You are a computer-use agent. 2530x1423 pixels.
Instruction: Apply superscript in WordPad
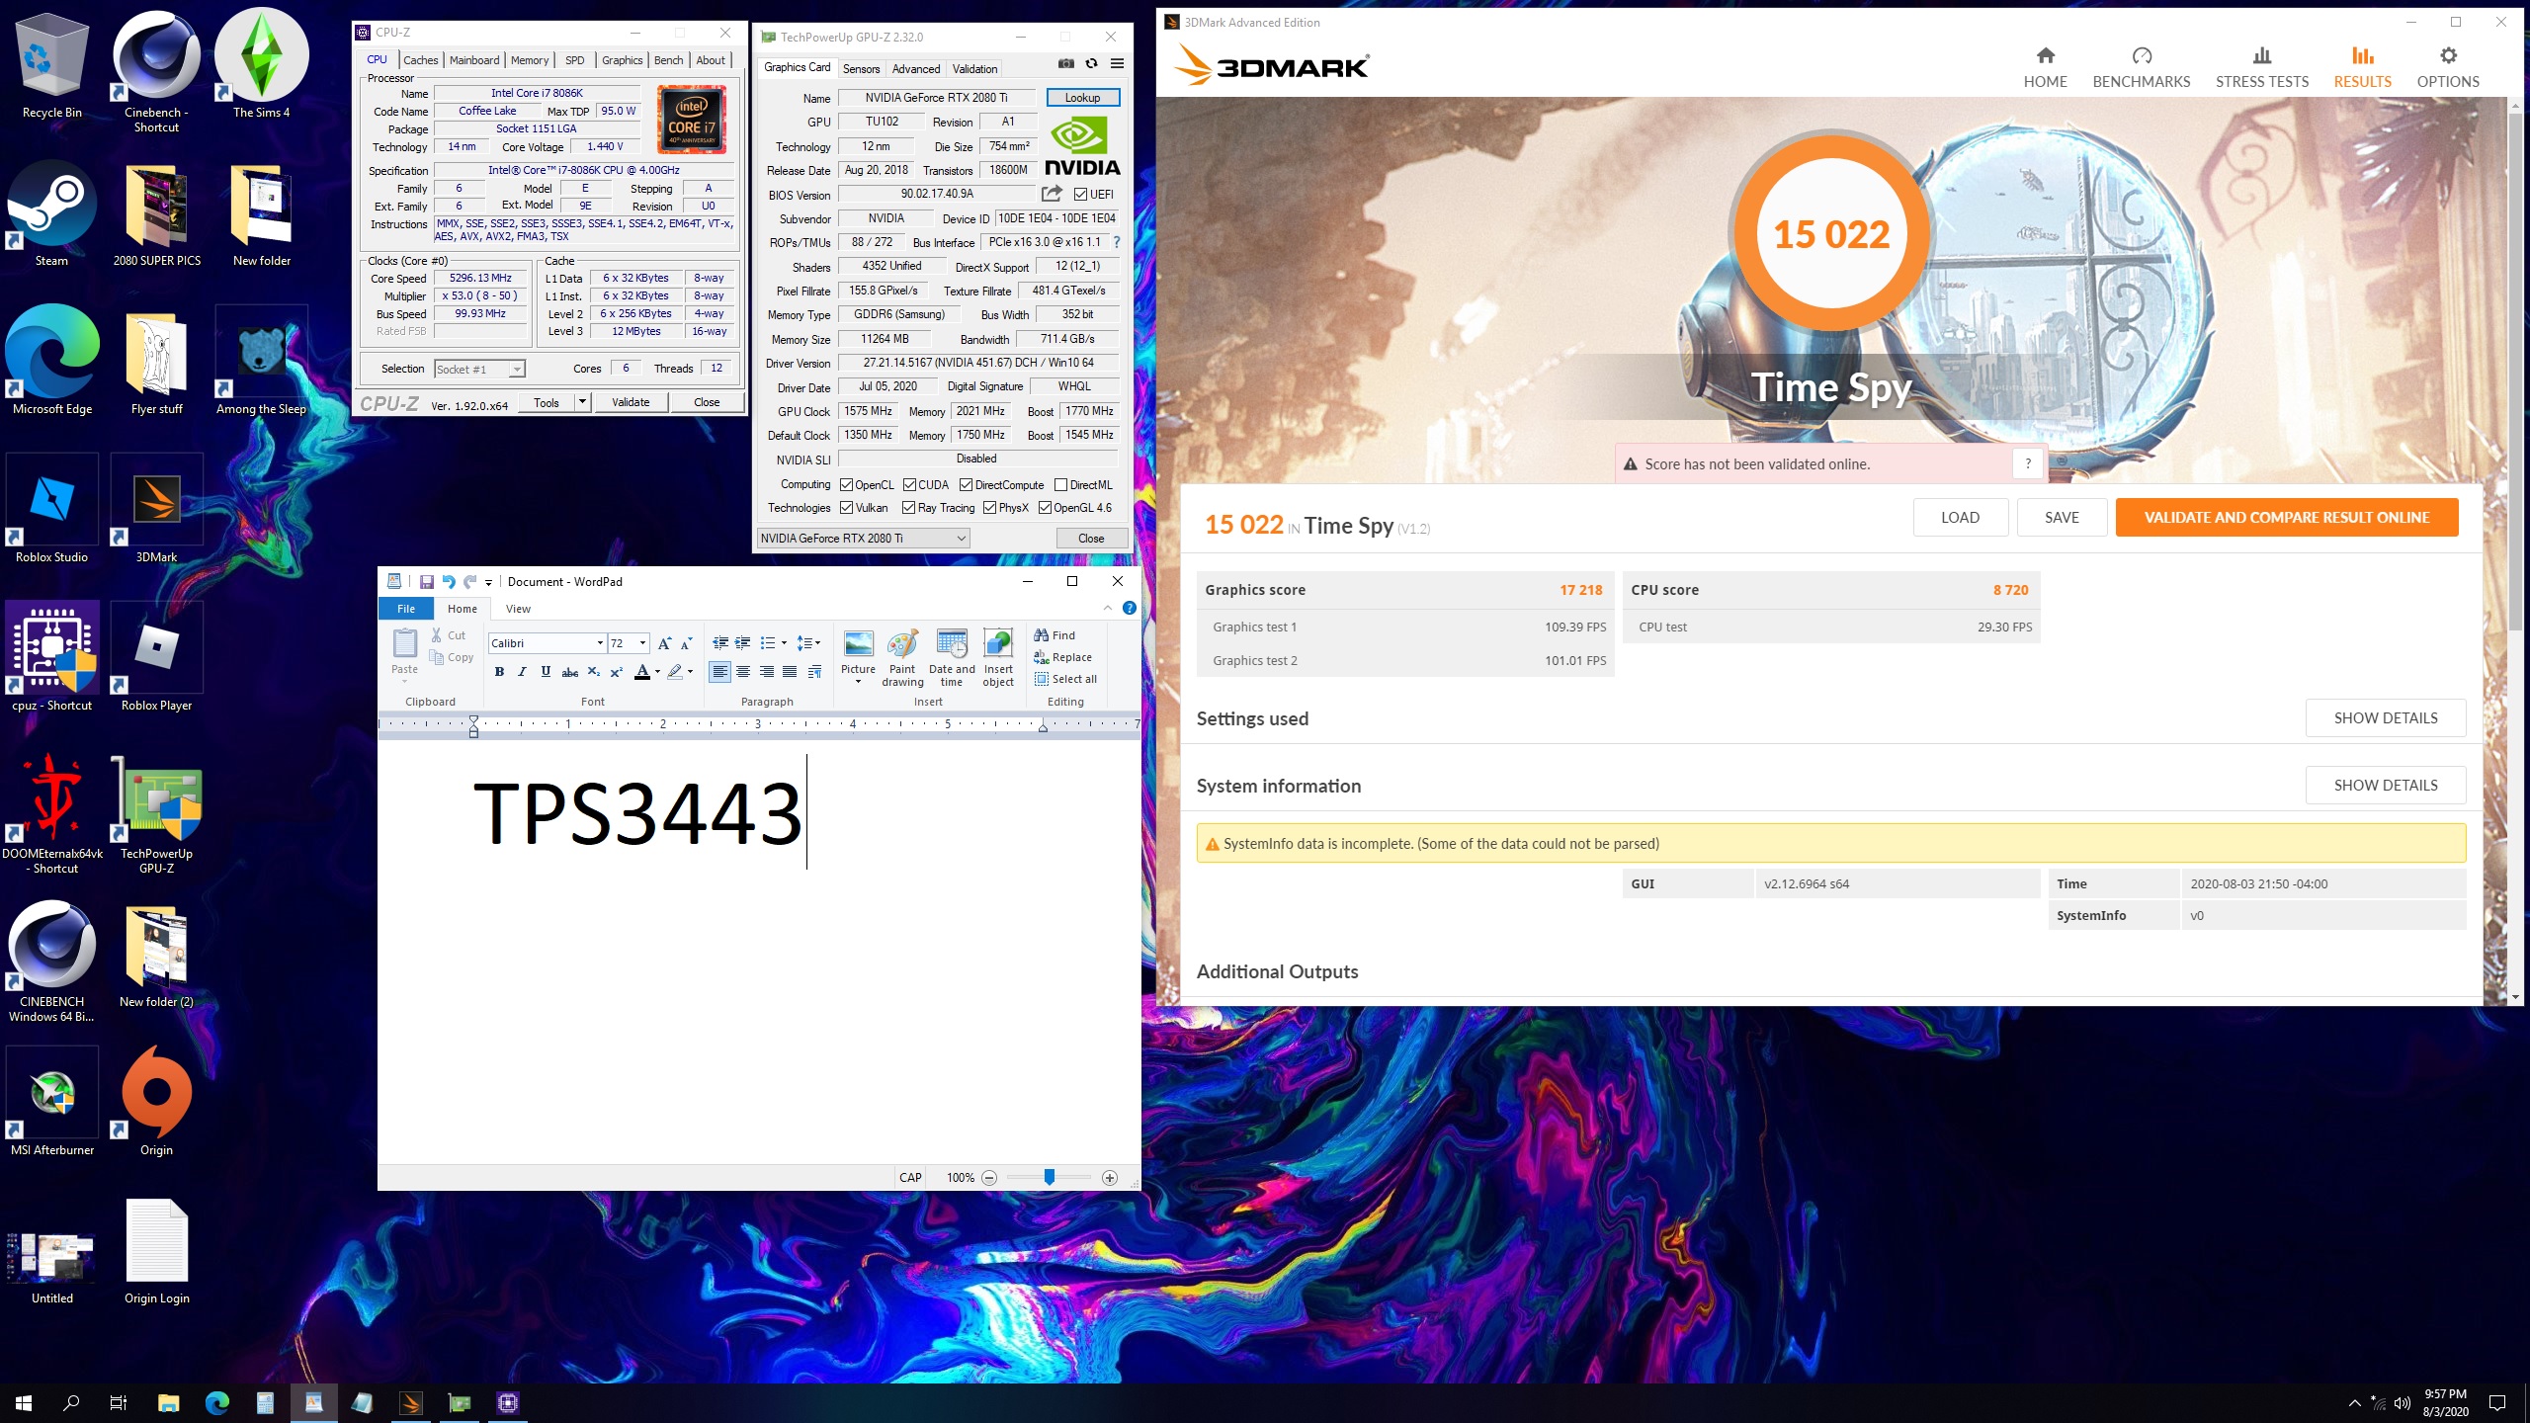617,672
